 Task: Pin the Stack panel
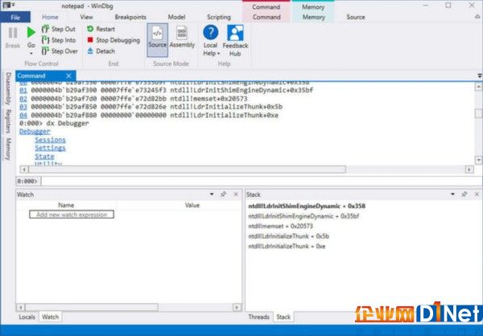click(464, 195)
